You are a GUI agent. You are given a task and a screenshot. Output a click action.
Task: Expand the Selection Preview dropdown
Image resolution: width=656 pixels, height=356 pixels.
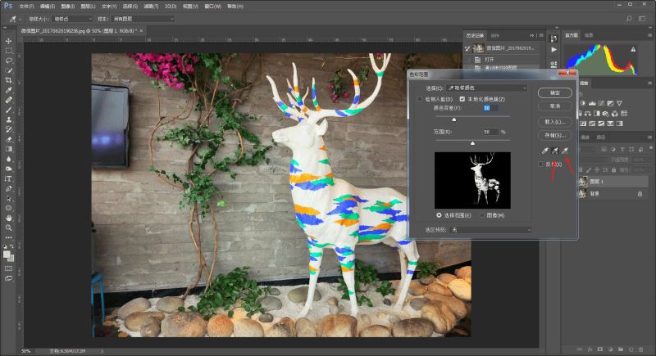(x=491, y=230)
